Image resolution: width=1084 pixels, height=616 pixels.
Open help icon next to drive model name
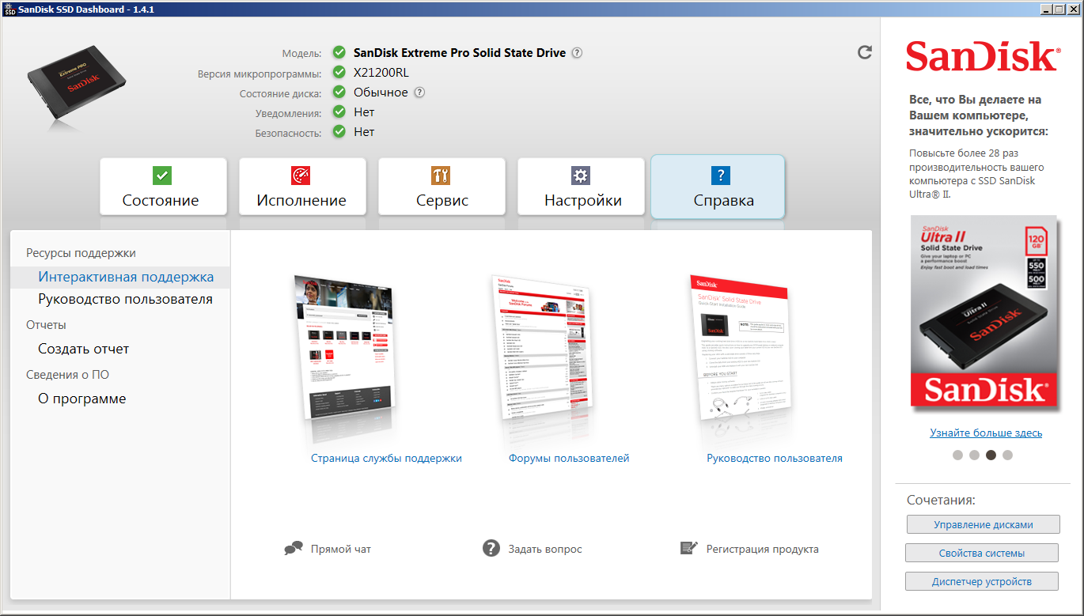[577, 53]
